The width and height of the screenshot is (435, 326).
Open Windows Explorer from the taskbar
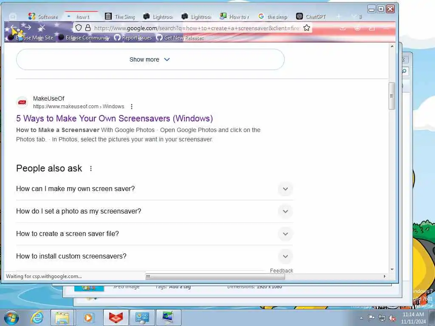62,318
